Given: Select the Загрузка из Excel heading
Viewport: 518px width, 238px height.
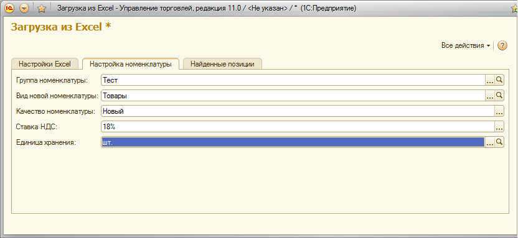Looking at the screenshot, I should (x=61, y=27).
